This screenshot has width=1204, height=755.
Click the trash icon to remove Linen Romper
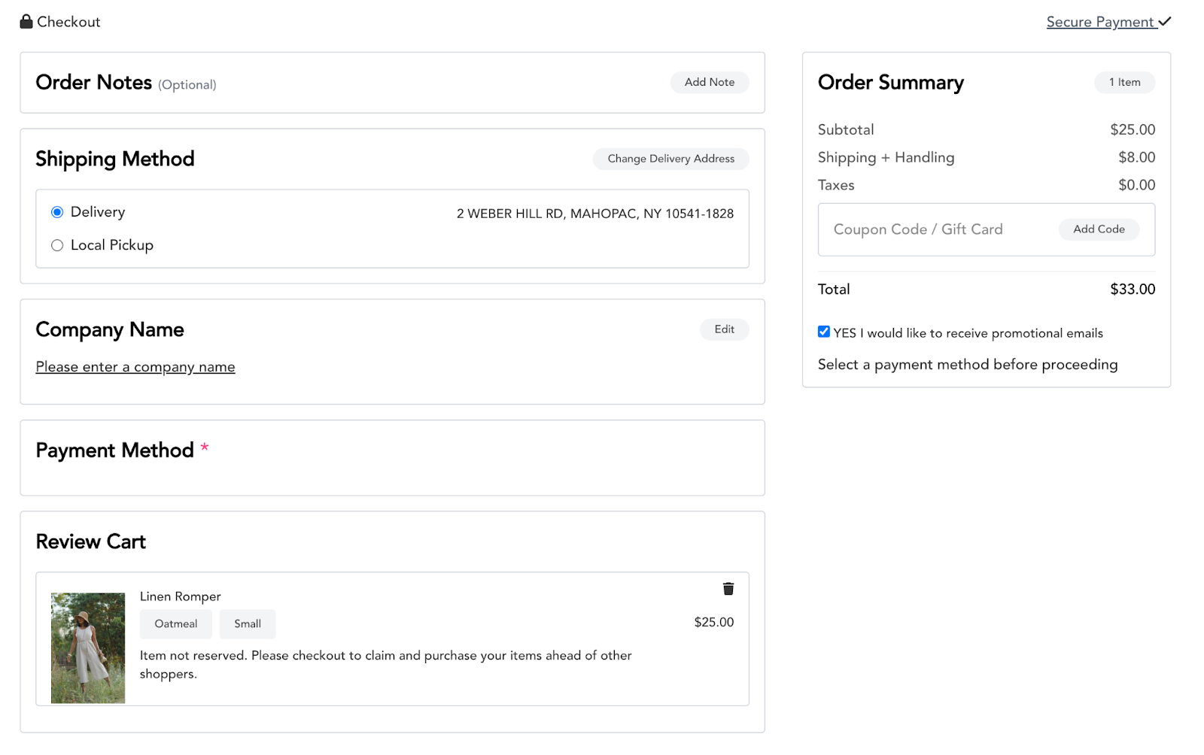[x=728, y=589]
